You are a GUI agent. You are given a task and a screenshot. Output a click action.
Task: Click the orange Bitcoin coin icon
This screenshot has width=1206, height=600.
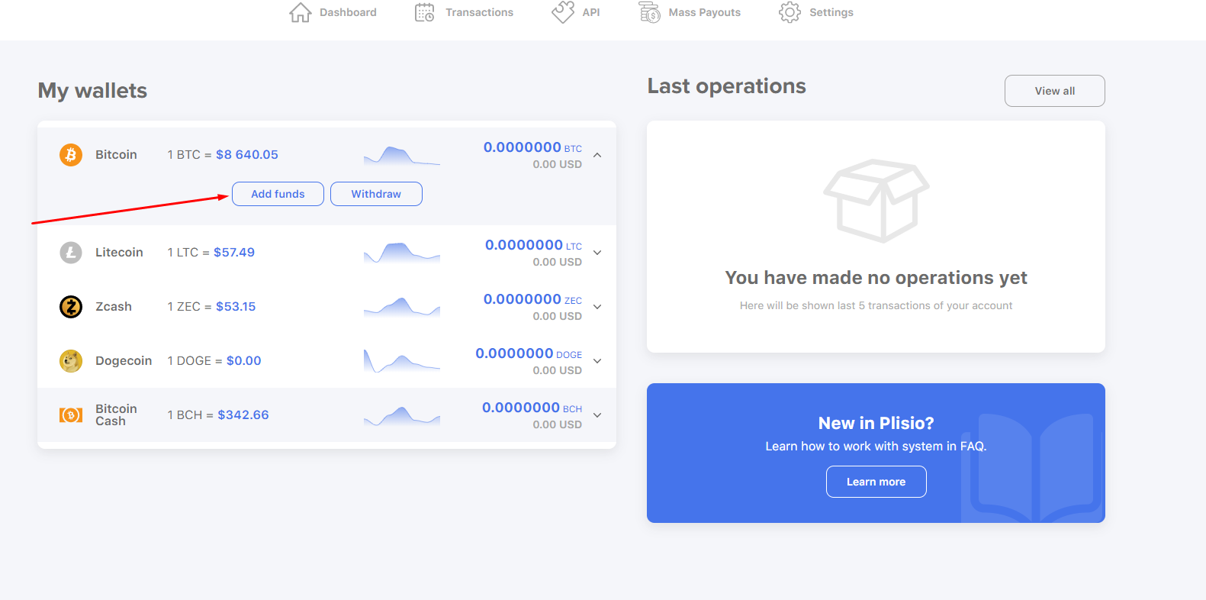pyautogui.click(x=71, y=155)
